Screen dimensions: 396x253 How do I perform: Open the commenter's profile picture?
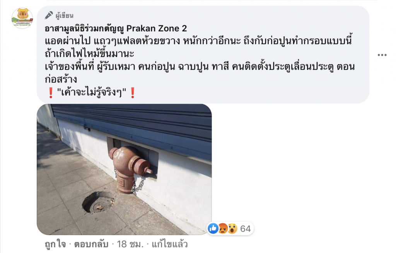tap(22, 18)
